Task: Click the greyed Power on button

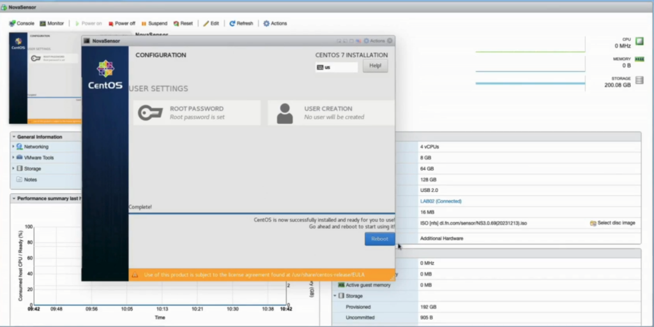Action: 88,24
